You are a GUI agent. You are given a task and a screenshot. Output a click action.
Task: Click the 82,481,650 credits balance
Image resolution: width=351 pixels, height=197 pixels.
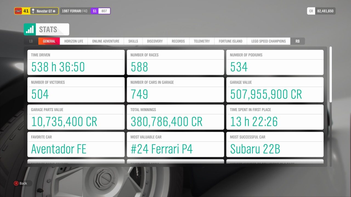click(325, 11)
